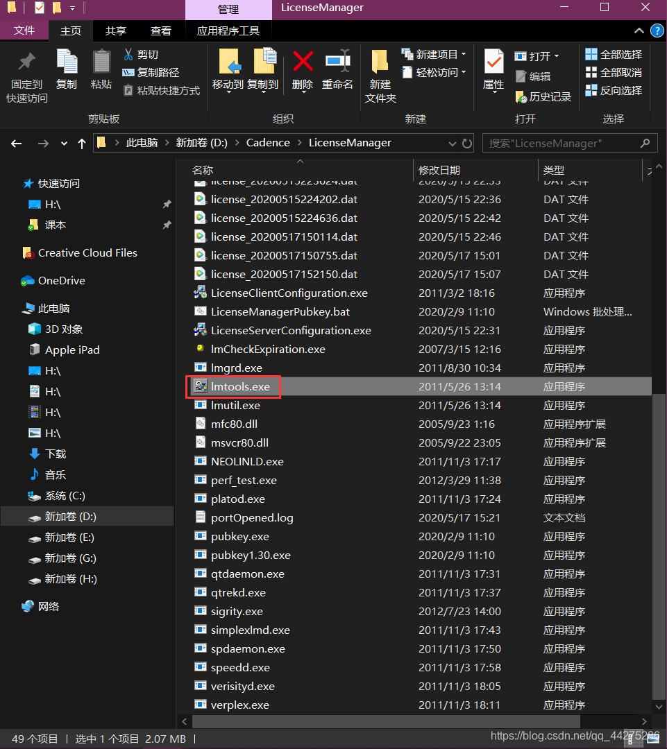Switch to the Home (主页) tab
Image resolution: width=667 pixels, height=749 pixels.
[71, 31]
